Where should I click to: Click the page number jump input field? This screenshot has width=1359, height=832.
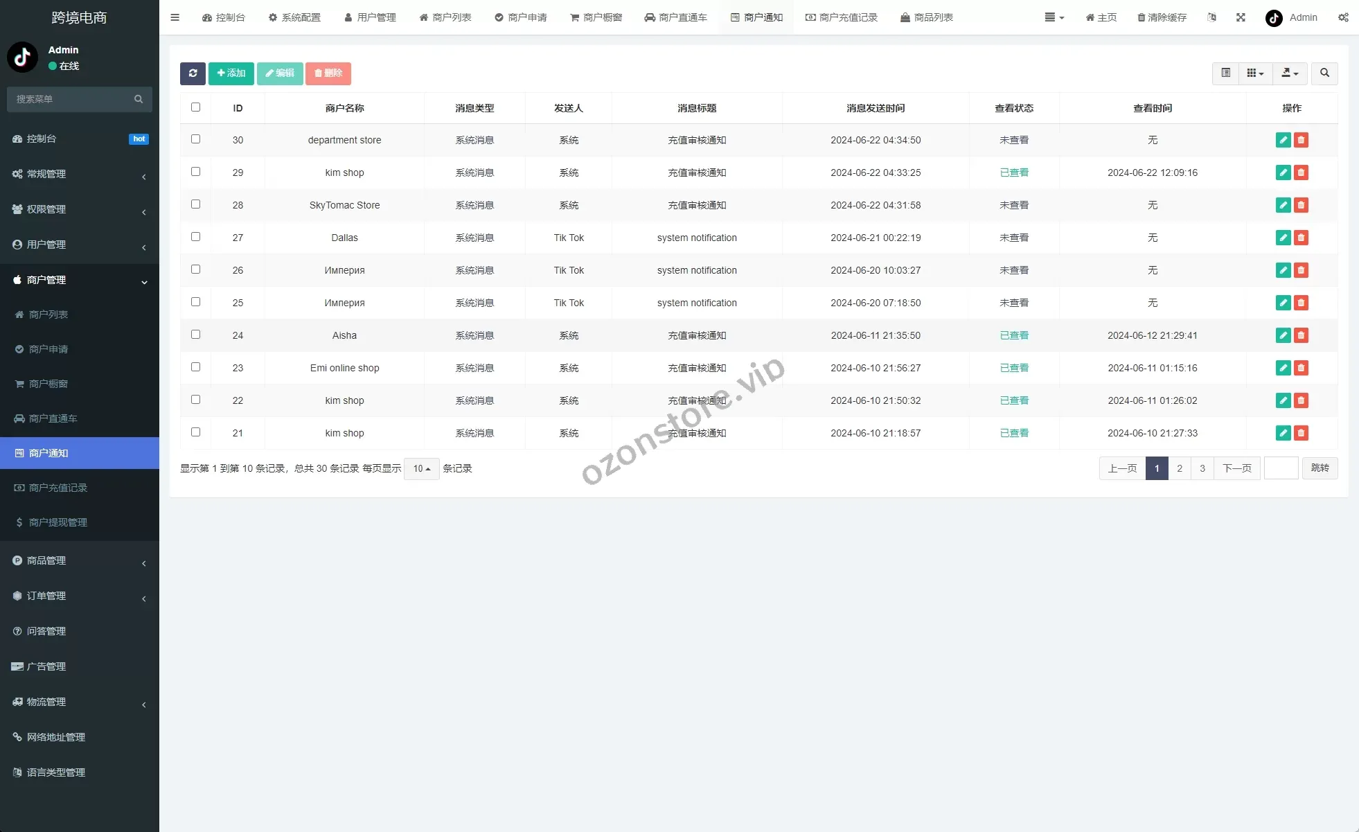(x=1281, y=468)
